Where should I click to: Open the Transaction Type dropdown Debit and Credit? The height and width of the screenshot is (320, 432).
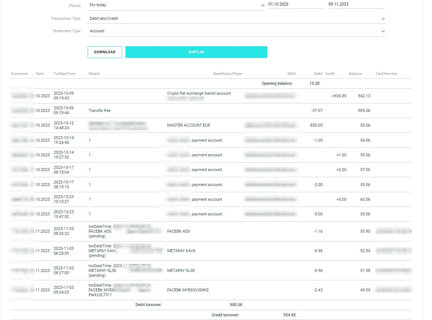point(236,18)
